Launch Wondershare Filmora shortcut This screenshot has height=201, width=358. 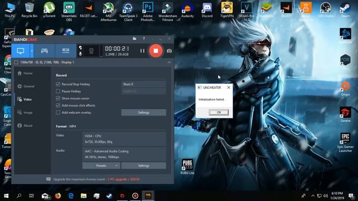click(x=167, y=12)
